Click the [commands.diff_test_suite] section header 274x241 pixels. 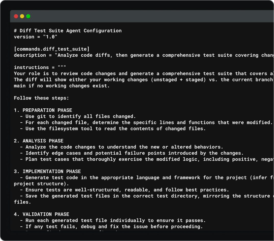[x=52, y=49]
